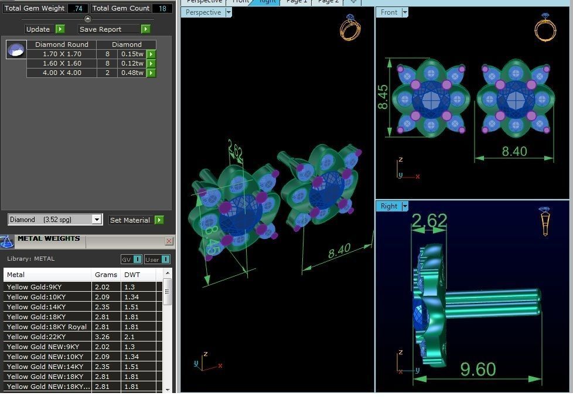Click the green arrow on the 0.15tw row

(151, 54)
